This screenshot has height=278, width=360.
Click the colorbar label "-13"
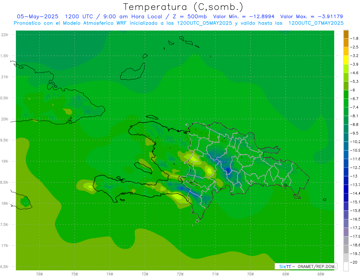tap(354, 176)
